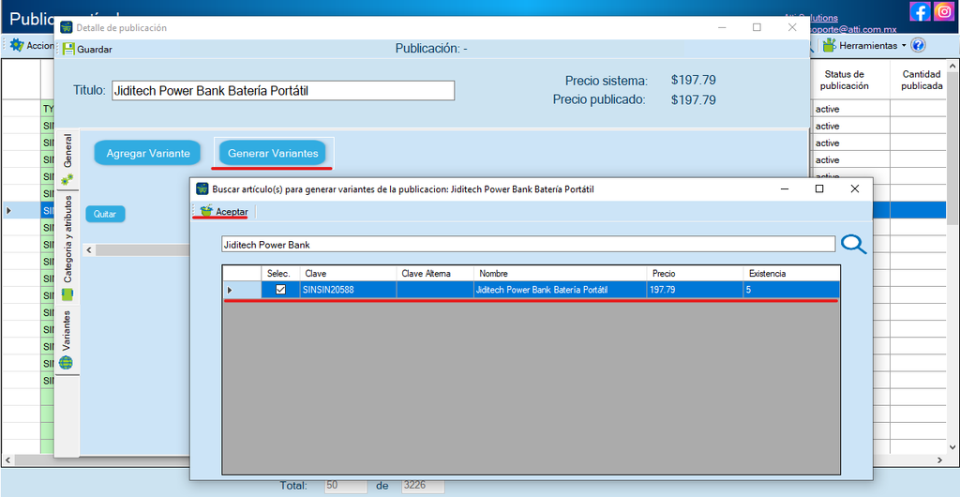
Task: Click the Clave column header
Action: coord(349,274)
